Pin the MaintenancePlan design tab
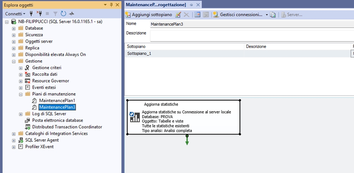This screenshot has width=354, height=173. point(191,5)
